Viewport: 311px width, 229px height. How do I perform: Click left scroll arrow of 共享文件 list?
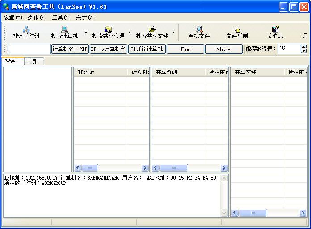click(x=235, y=213)
